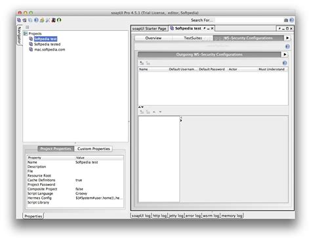The image size is (311, 241).
Task: Click the help icon next to Search field
Action: click(291, 20)
